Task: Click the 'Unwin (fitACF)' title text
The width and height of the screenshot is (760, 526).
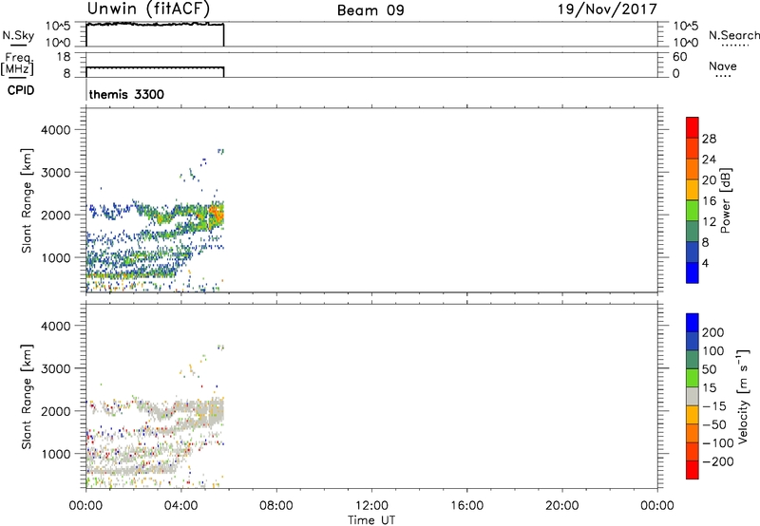Action: coord(148,9)
